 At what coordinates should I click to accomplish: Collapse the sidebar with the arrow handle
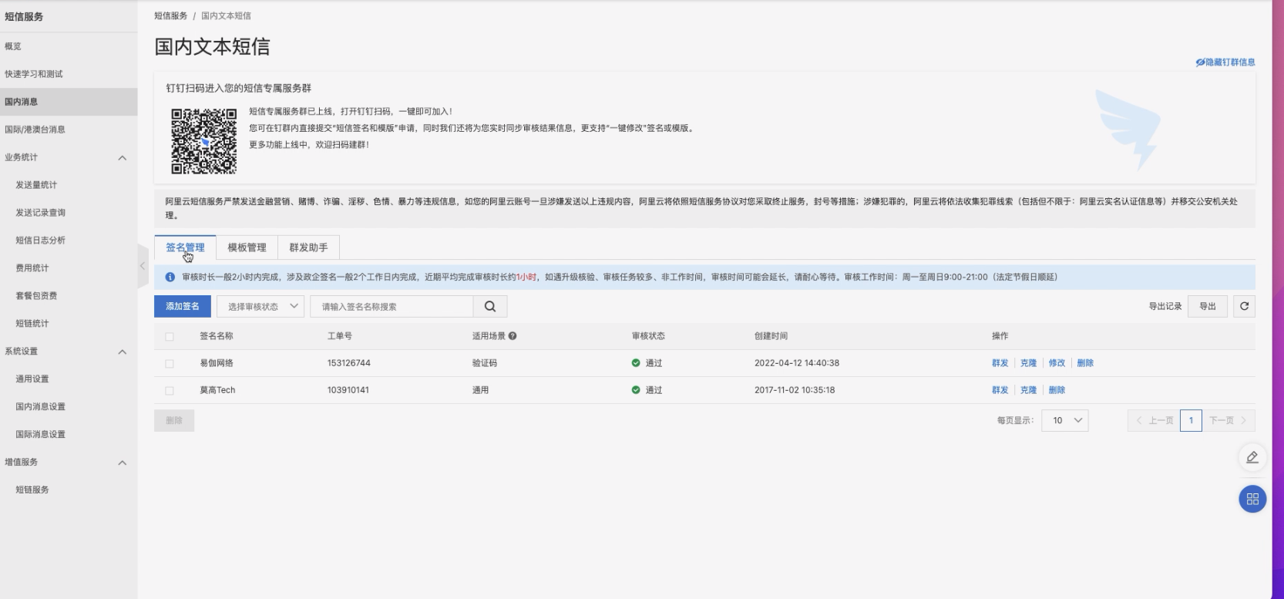(x=143, y=266)
